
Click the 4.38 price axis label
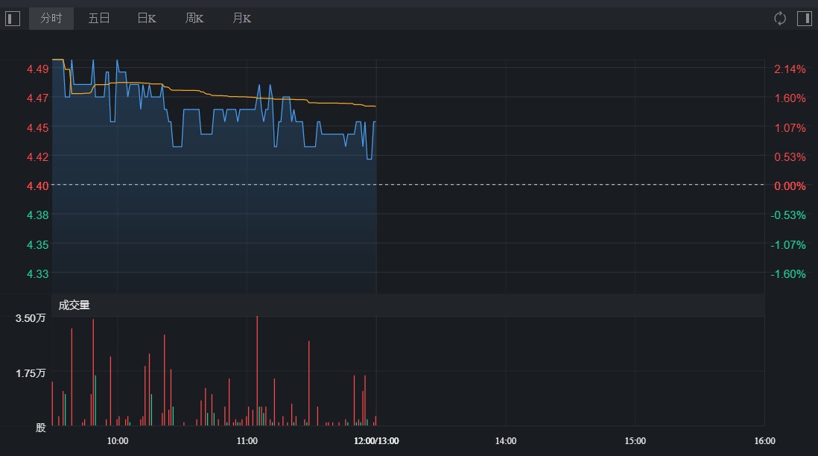37,215
